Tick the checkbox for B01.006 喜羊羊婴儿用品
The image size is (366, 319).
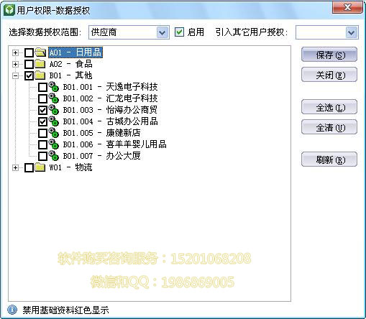click(43, 144)
